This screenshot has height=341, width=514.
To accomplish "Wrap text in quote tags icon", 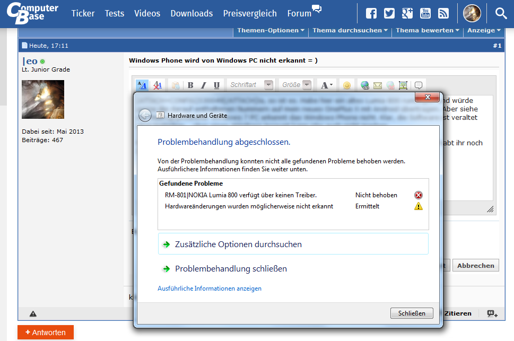I will click(419, 85).
